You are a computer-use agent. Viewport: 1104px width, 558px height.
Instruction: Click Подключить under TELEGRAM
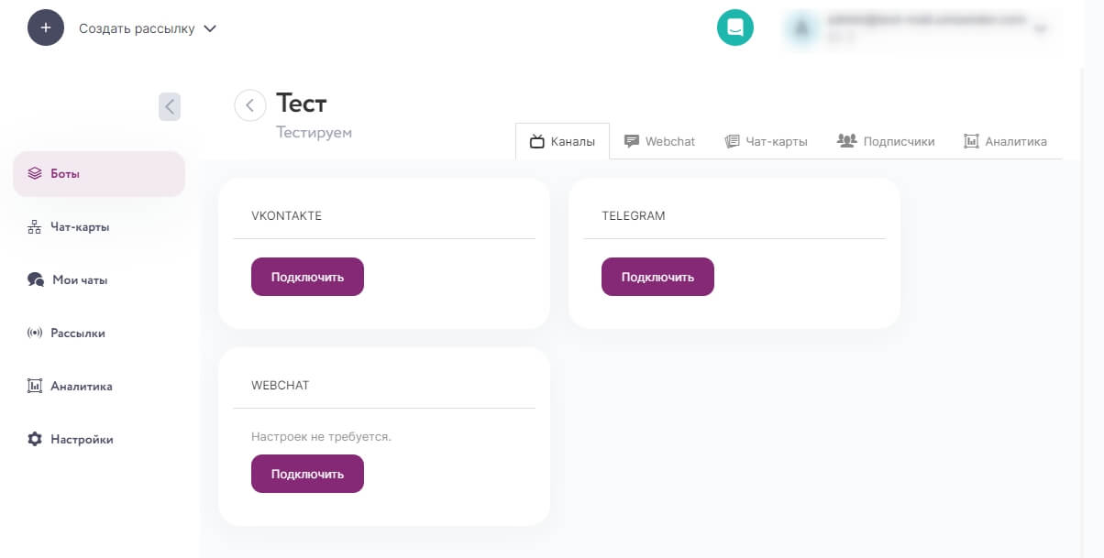[x=657, y=277]
